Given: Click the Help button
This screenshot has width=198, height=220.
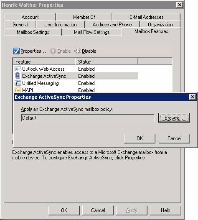Looking at the screenshot, I should 165,210.
